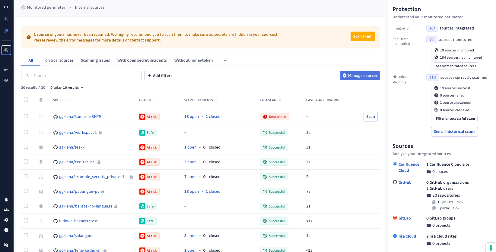496x252 pixels.
Task: Click the GitLab logo icon
Action: (395, 218)
